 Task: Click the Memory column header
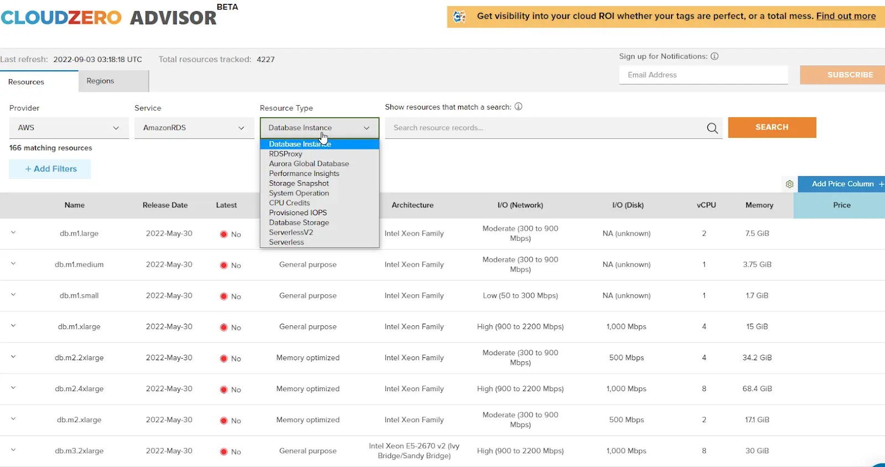click(759, 205)
